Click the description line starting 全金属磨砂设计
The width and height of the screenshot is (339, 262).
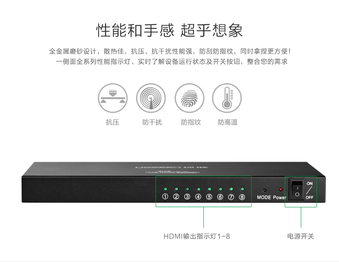(170, 51)
